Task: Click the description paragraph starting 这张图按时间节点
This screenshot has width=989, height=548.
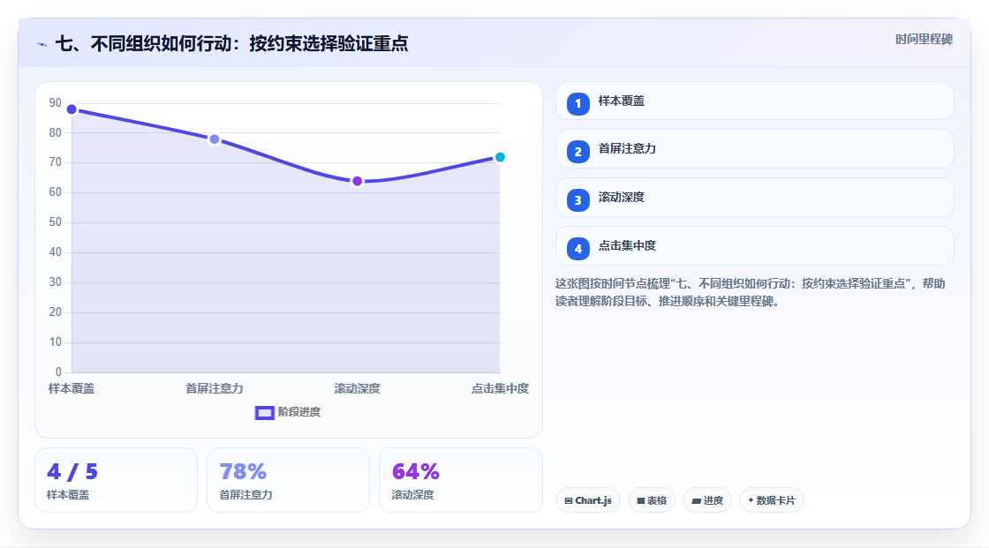Action: pyautogui.click(x=750, y=293)
